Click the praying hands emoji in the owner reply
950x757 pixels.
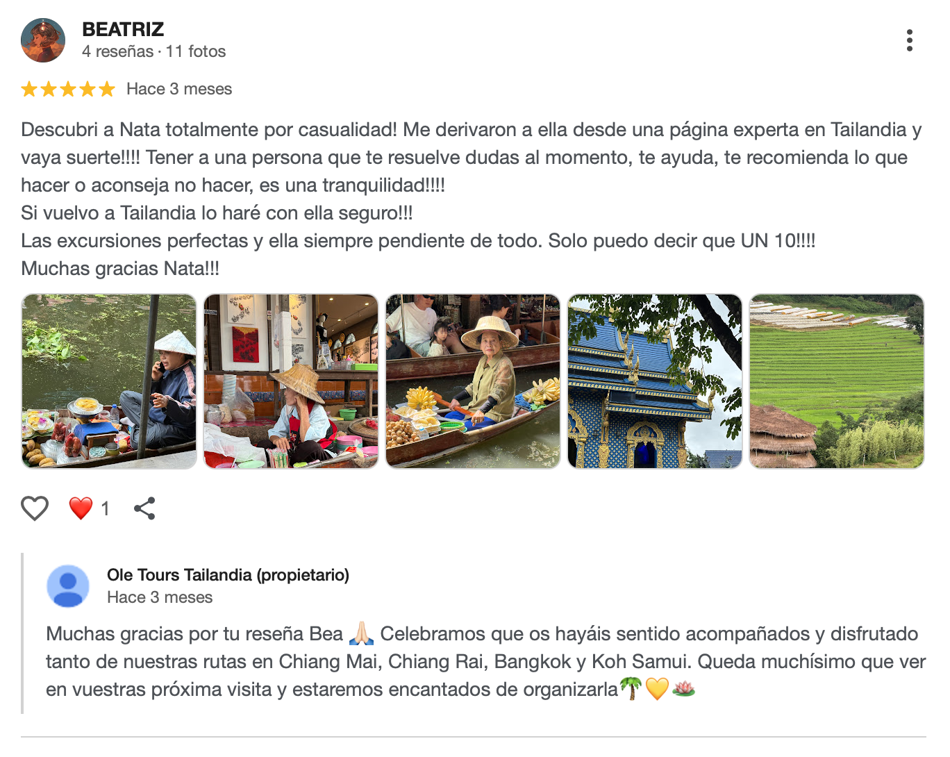click(x=361, y=633)
